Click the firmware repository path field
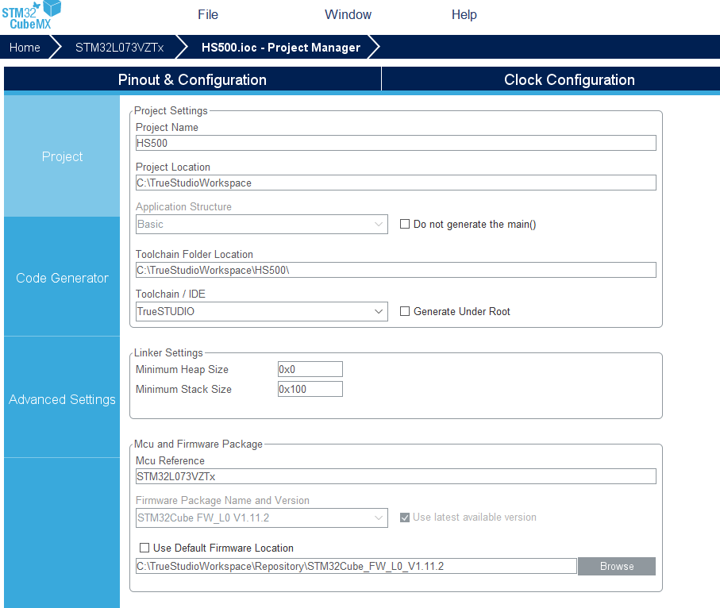720x608 pixels. pyautogui.click(x=356, y=566)
